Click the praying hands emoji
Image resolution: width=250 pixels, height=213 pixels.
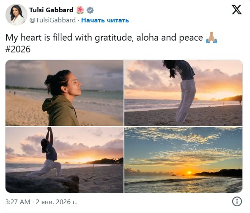[212, 38]
